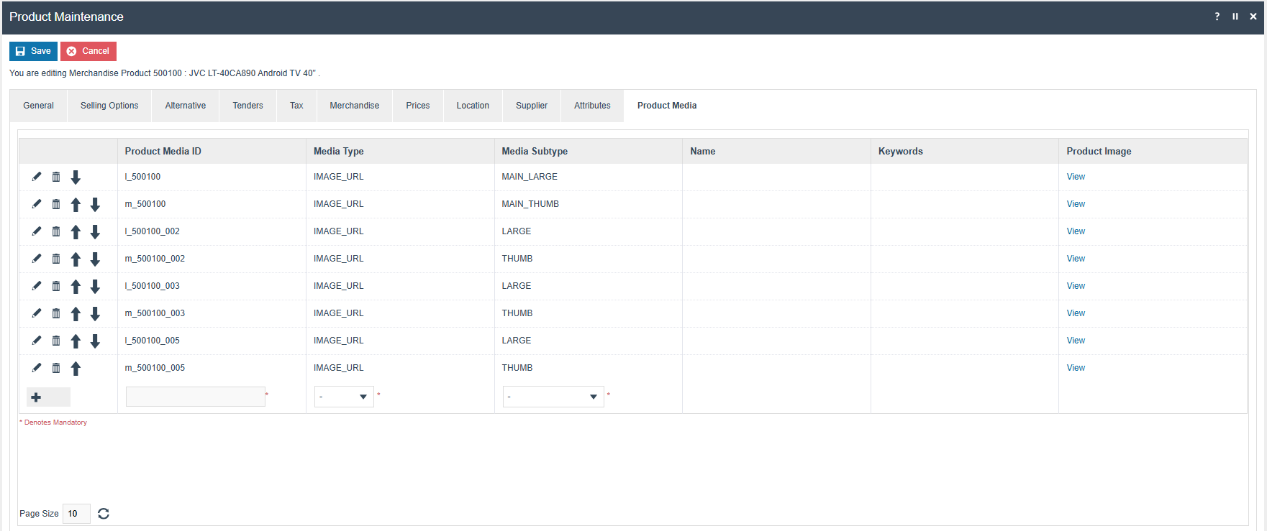This screenshot has width=1267, height=531.
Task: Move l_500100_005 row down
Action: pos(95,341)
